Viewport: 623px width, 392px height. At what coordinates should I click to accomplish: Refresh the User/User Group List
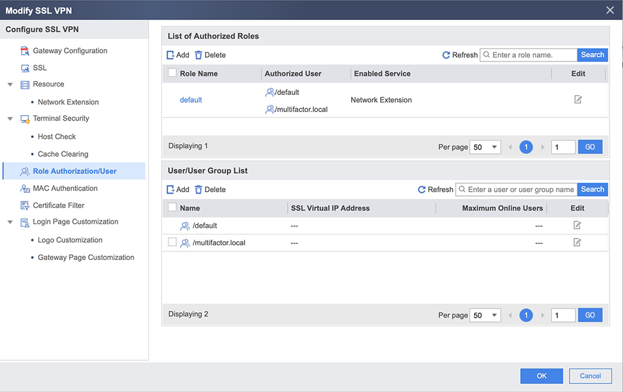(x=435, y=189)
